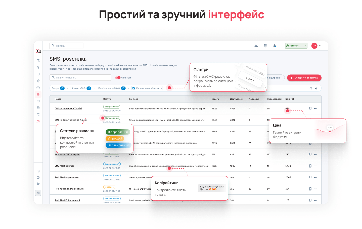Uncheck 'Гарантована відправка' checkbox
The image size is (362, 229).
tap(134, 88)
